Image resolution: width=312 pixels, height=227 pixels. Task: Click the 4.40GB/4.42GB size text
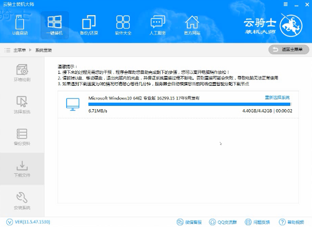pyautogui.click(x=257, y=111)
